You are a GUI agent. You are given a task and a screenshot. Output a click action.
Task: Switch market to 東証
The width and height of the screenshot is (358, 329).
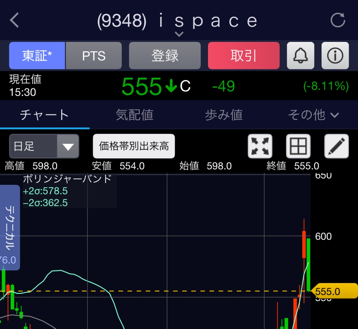[37, 55]
